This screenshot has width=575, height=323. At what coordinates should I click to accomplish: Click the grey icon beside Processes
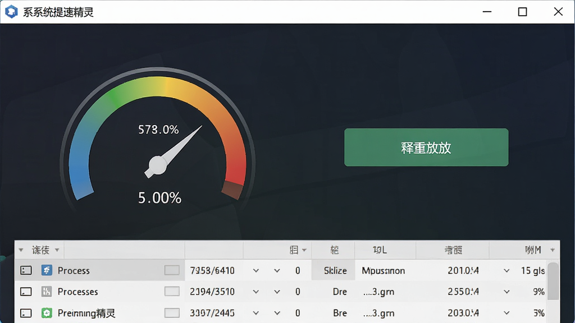pos(47,292)
